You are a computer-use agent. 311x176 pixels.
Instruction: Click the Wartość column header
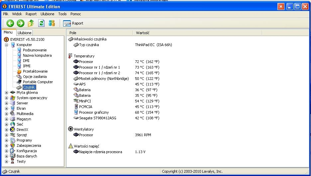coord(198,33)
